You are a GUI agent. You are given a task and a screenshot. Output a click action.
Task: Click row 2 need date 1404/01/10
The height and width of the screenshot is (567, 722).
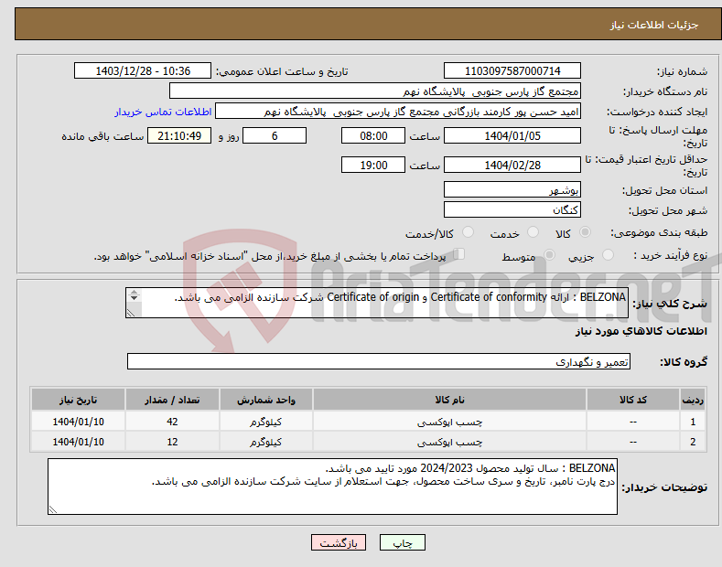[79, 442]
